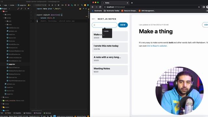
Task: Expand the [id] folder under notes
Action: (6, 21)
